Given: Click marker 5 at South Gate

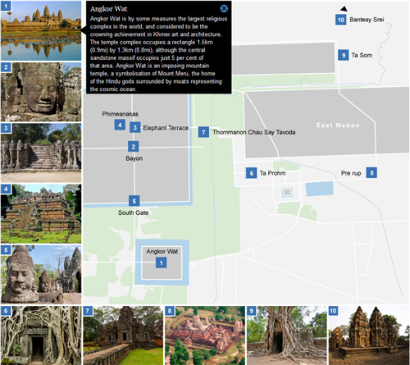Looking at the screenshot, I should tap(134, 201).
